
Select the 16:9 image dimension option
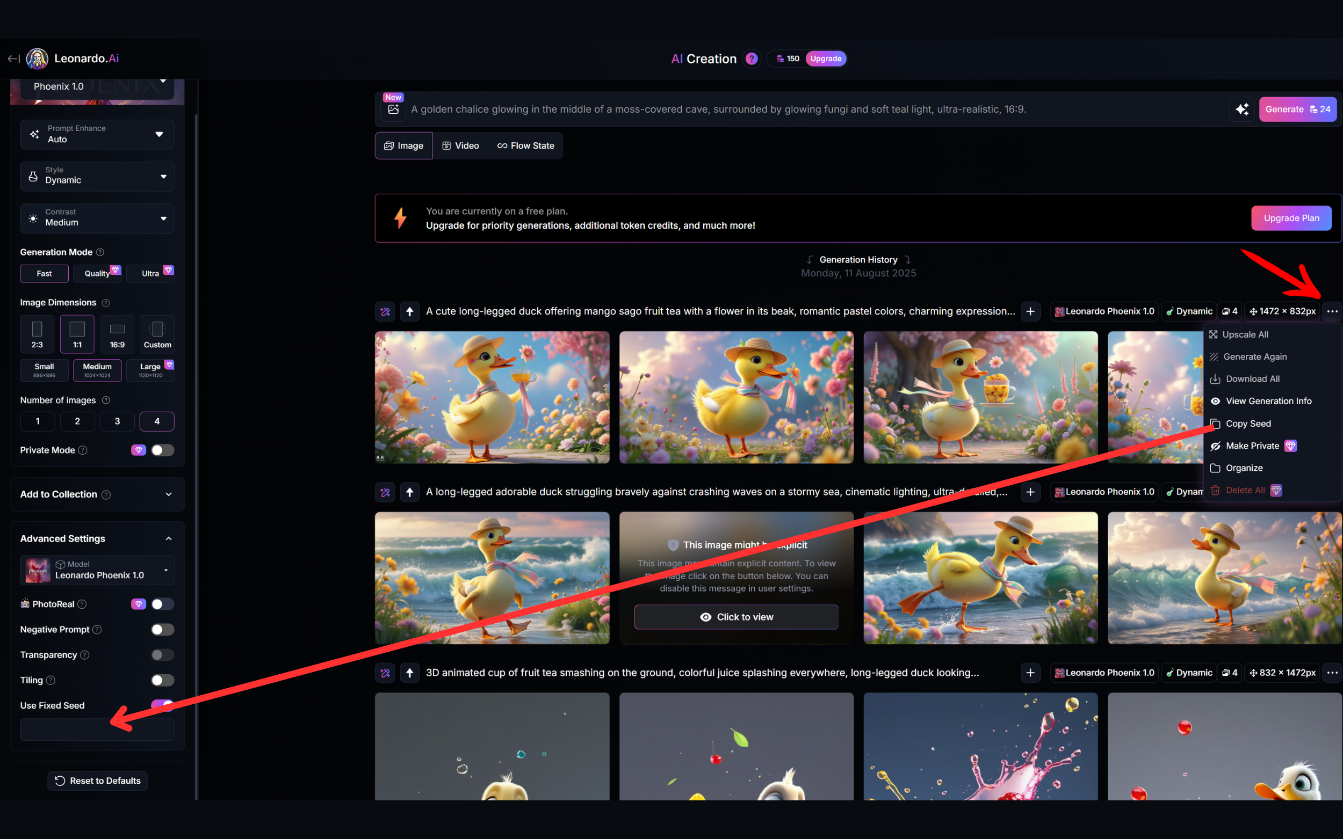[x=117, y=334]
